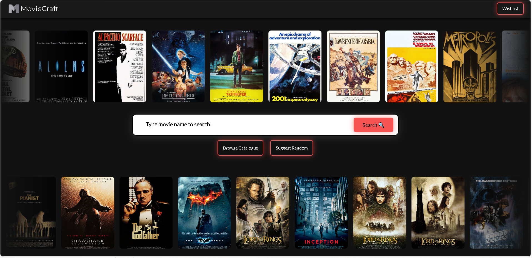Screen dimensions: 532x258
Task: Choose the Return of the Jedi poster
Action: 178,66
